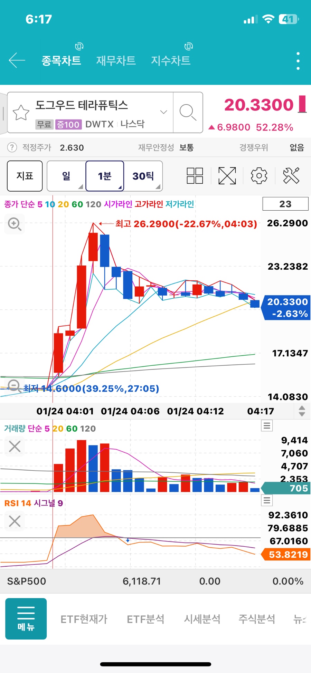
Task: Edit the candle count field showing 23
Action: pyautogui.click(x=285, y=204)
